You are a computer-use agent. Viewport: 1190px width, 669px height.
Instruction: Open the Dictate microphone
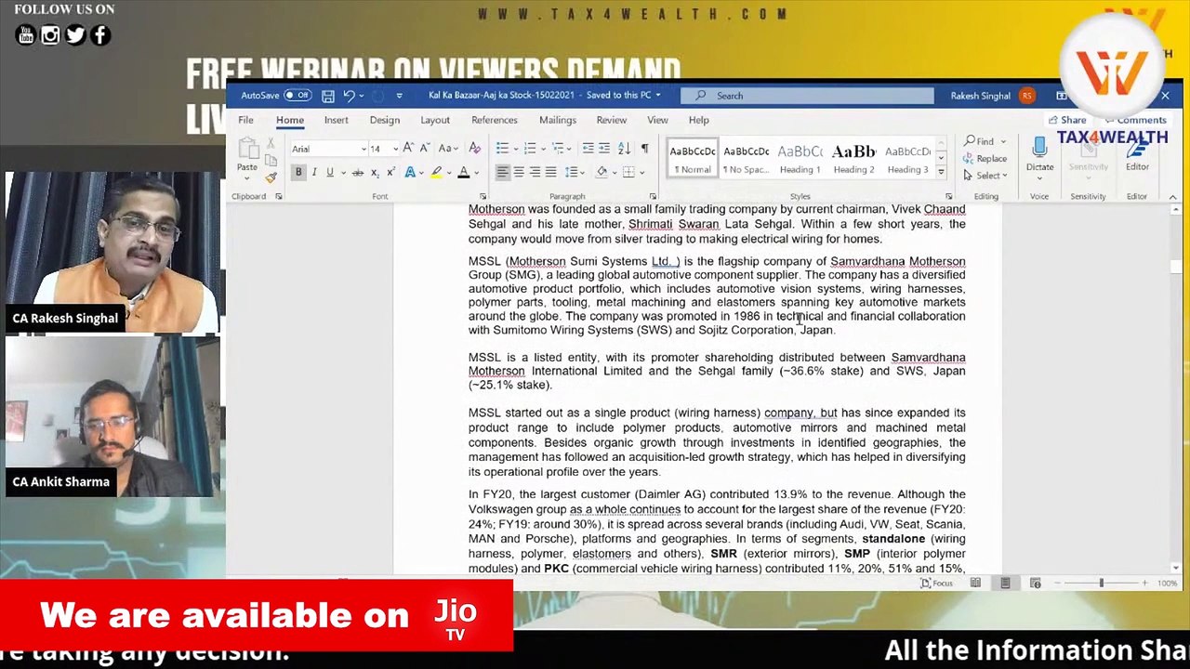(1039, 154)
